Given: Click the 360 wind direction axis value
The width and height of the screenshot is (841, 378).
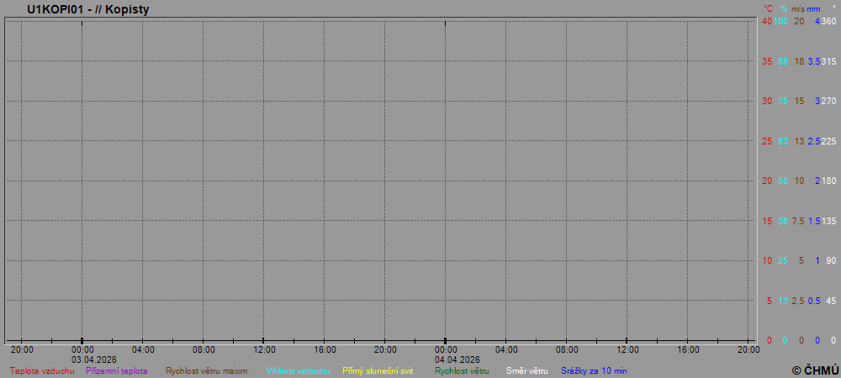Looking at the screenshot, I should 828,21.
